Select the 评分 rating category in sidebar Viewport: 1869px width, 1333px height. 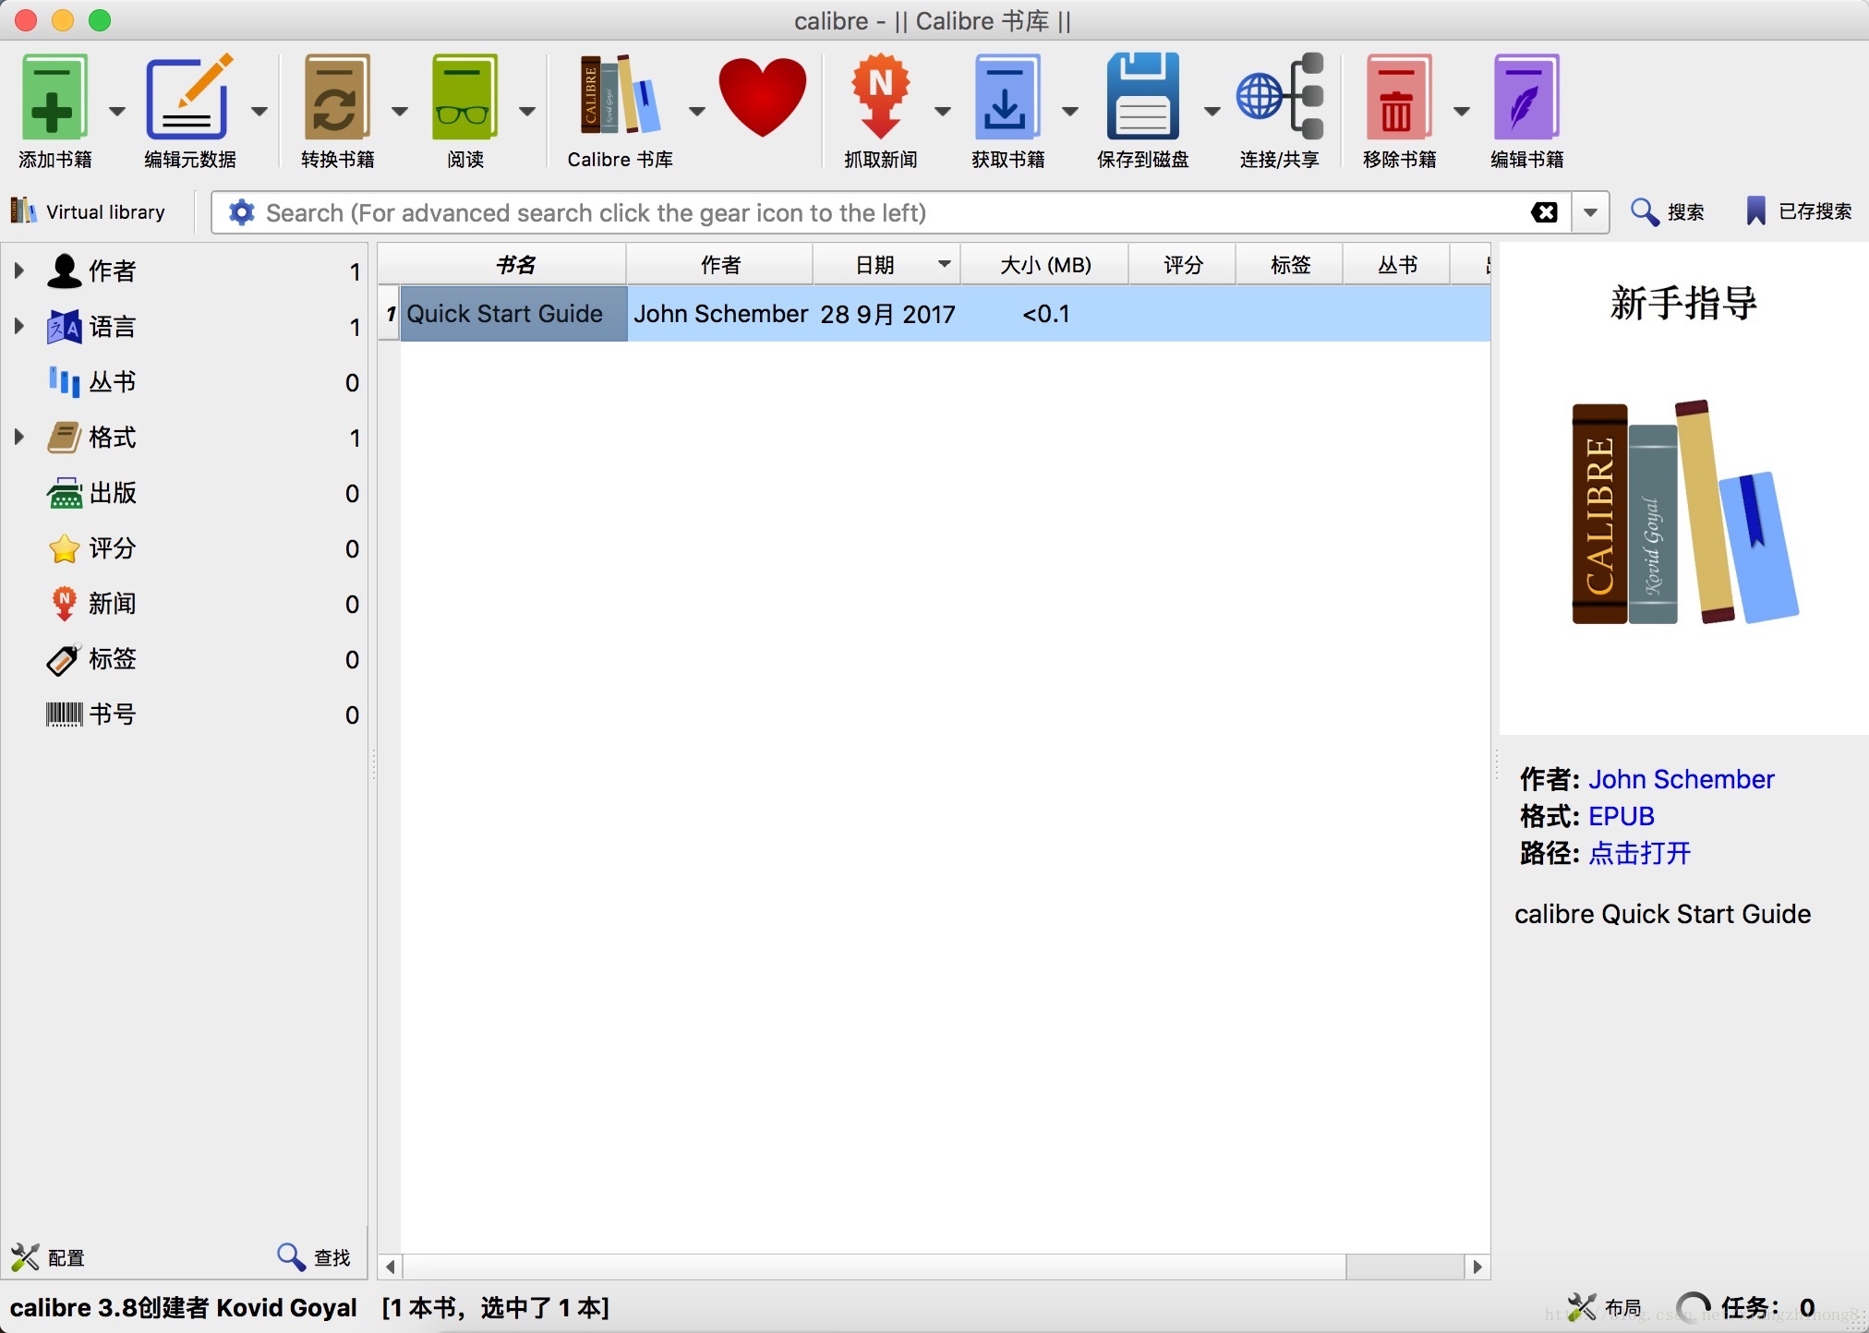(185, 547)
